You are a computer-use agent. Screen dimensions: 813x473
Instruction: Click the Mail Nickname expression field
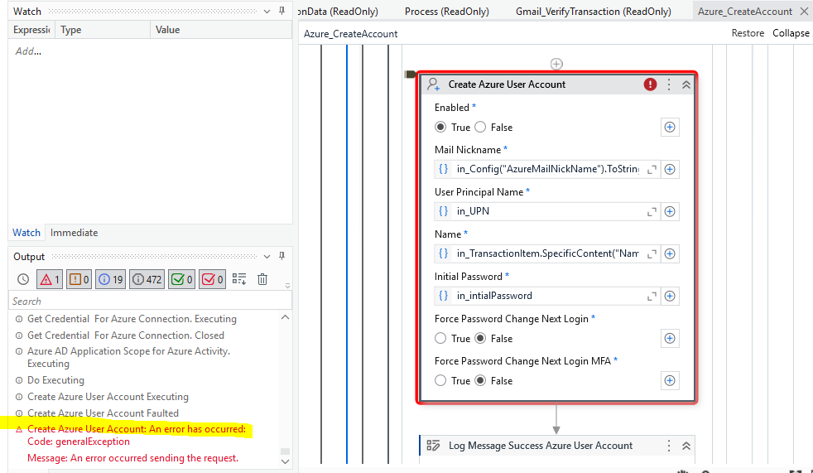pos(547,169)
